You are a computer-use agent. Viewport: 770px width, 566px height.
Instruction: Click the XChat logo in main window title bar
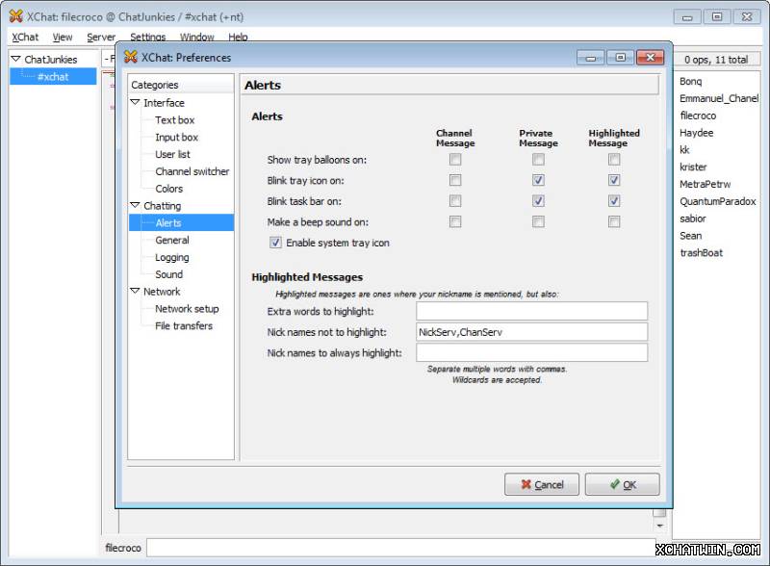coord(15,15)
